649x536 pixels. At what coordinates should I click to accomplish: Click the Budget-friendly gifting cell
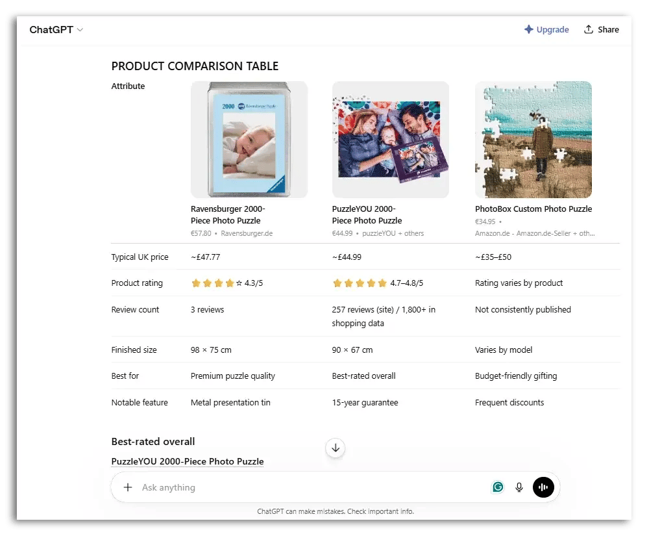(x=516, y=376)
